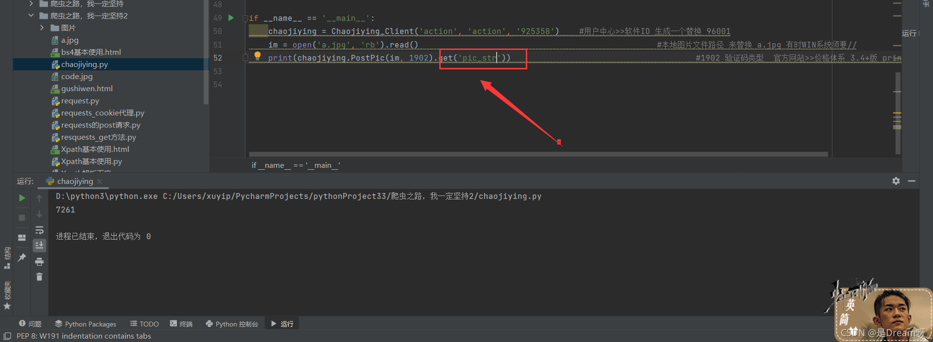This screenshot has width=933, height=342.
Task: Click the console output value 7261
Action: coord(65,210)
